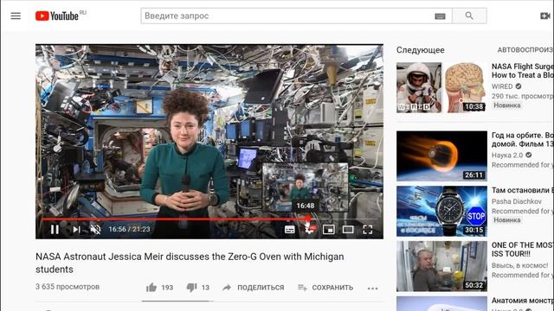The height and width of the screenshot is (311, 554).
Task: Toggle subtitles on the player
Action: (290, 230)
